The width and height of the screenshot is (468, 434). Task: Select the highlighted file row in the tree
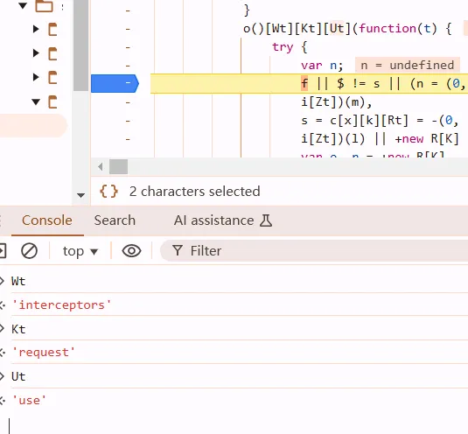33,126
